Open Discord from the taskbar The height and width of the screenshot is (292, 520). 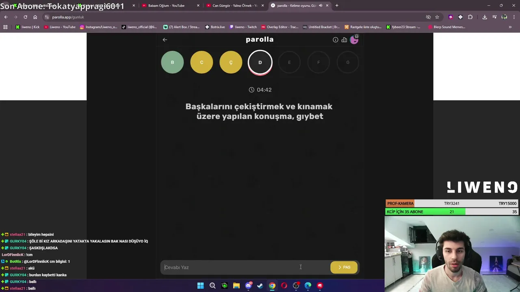(248, 286)
